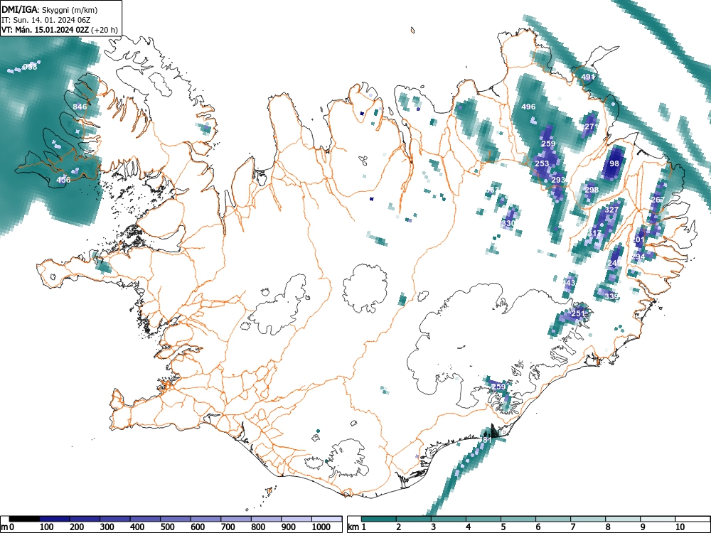Click the 456 visibility value
711x533 pixels.
[x=63, y=180]
